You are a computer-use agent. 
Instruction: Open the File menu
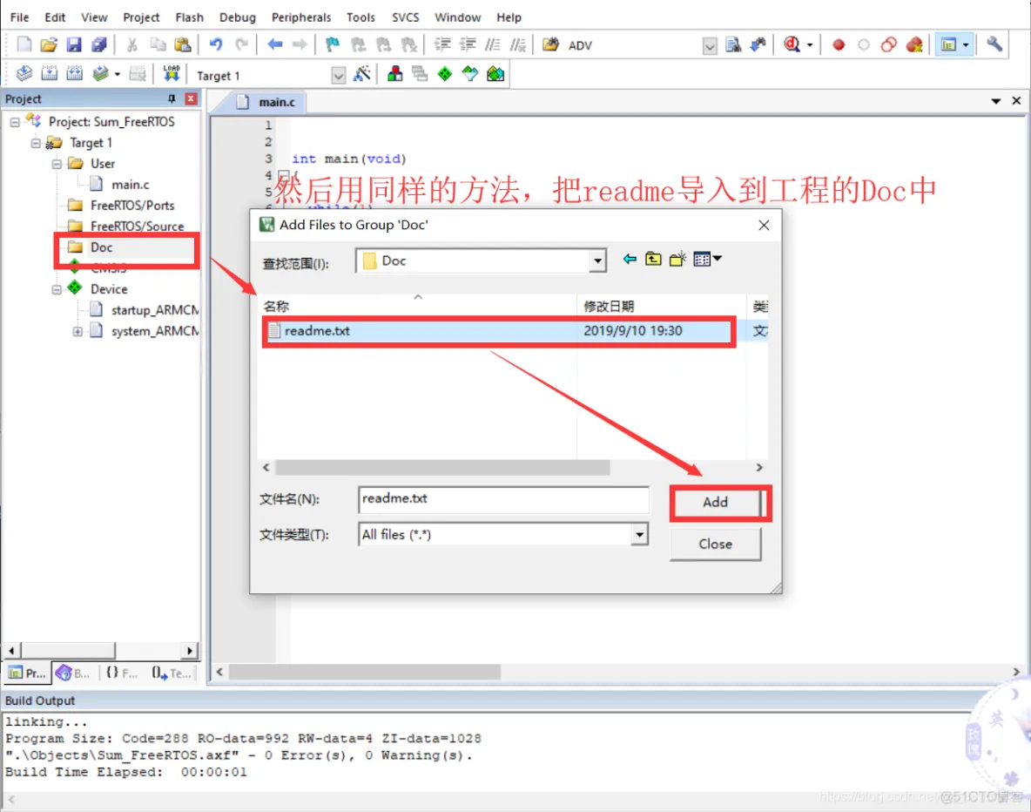[x=19, y=17]
